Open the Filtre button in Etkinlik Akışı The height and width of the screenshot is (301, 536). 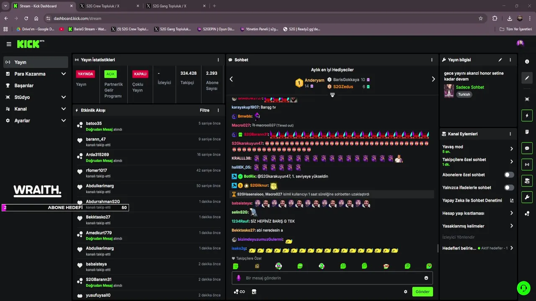[204, 110]
